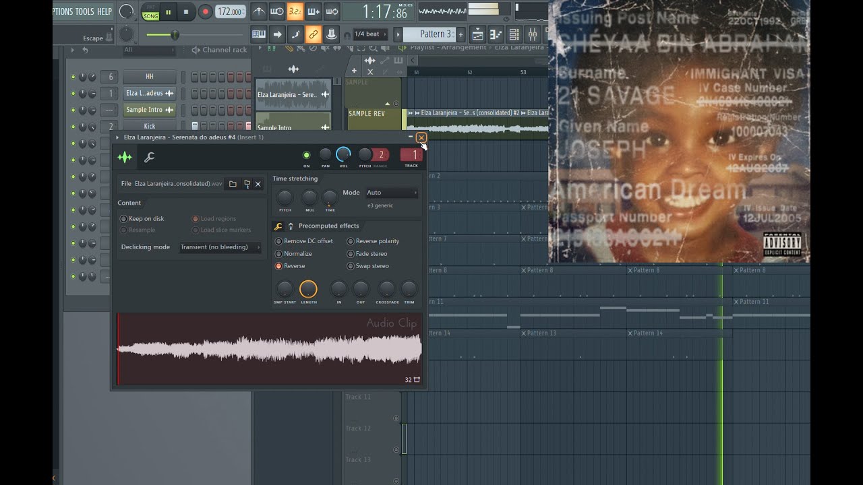
Task: Show the waveform sample tab in sampler
Action: click(x=125, y=158)
